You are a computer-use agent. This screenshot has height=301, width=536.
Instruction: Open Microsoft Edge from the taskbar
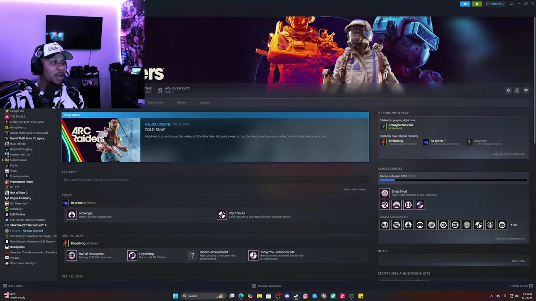click(241, 296)
